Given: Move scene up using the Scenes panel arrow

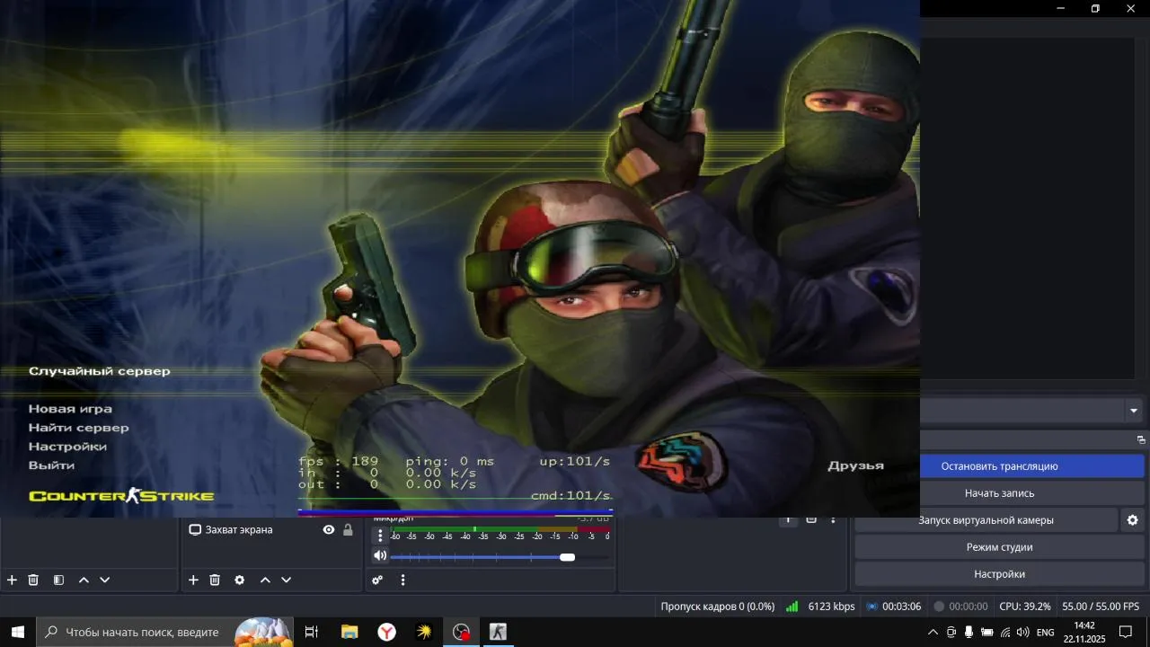Looking at the screenshot, I should [84, 581].
